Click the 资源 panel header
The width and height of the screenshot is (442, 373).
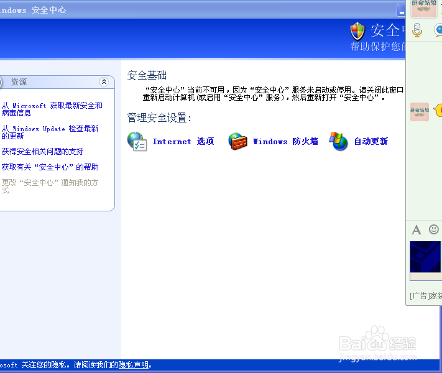pyautogui.click(x=57, y=82)
